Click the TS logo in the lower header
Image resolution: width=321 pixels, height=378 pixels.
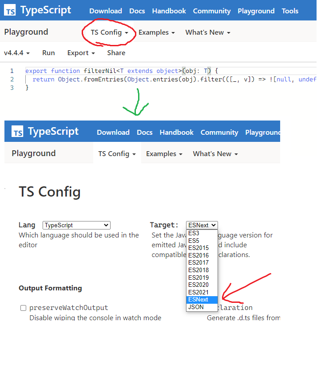click(x=17, y=131)
